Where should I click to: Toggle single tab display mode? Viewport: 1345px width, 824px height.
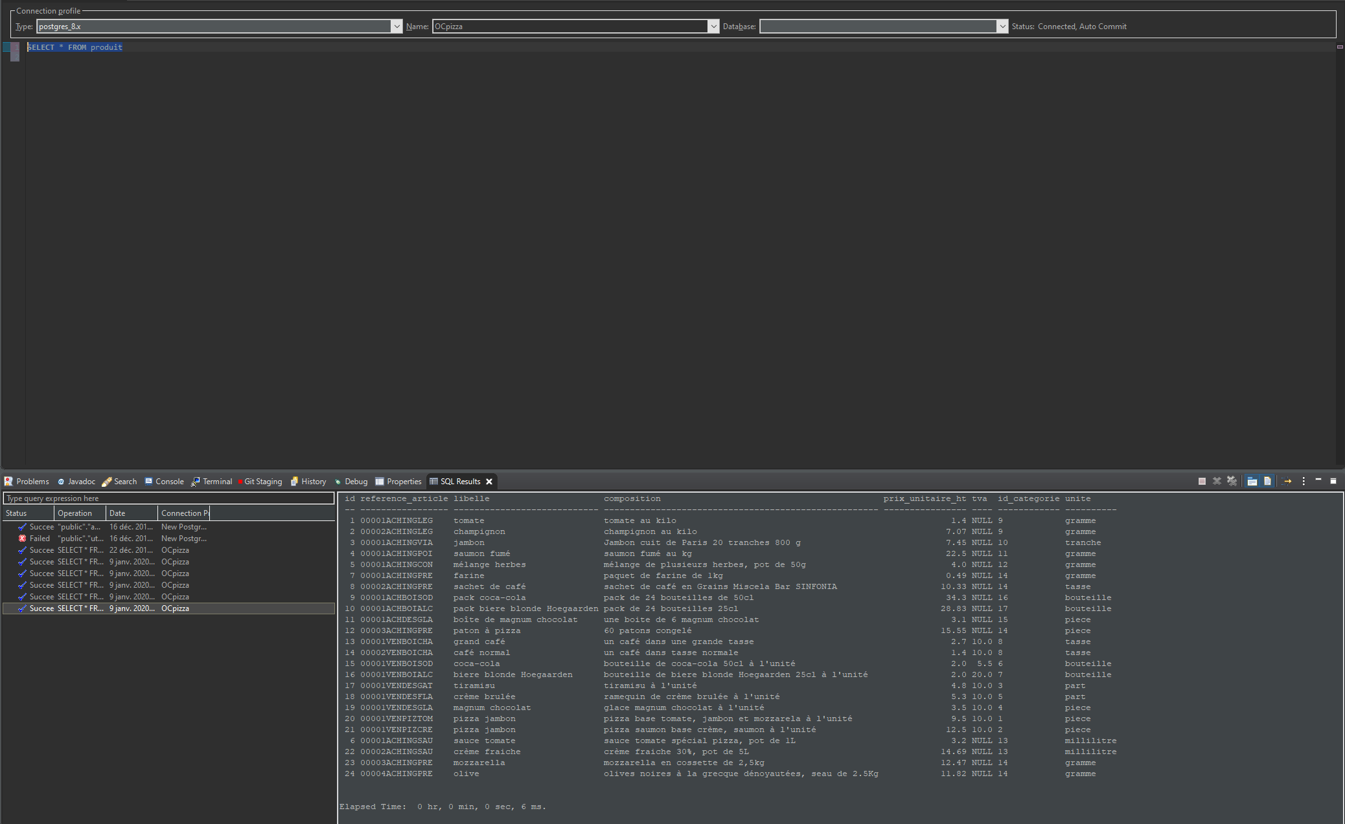point(1252,481)
